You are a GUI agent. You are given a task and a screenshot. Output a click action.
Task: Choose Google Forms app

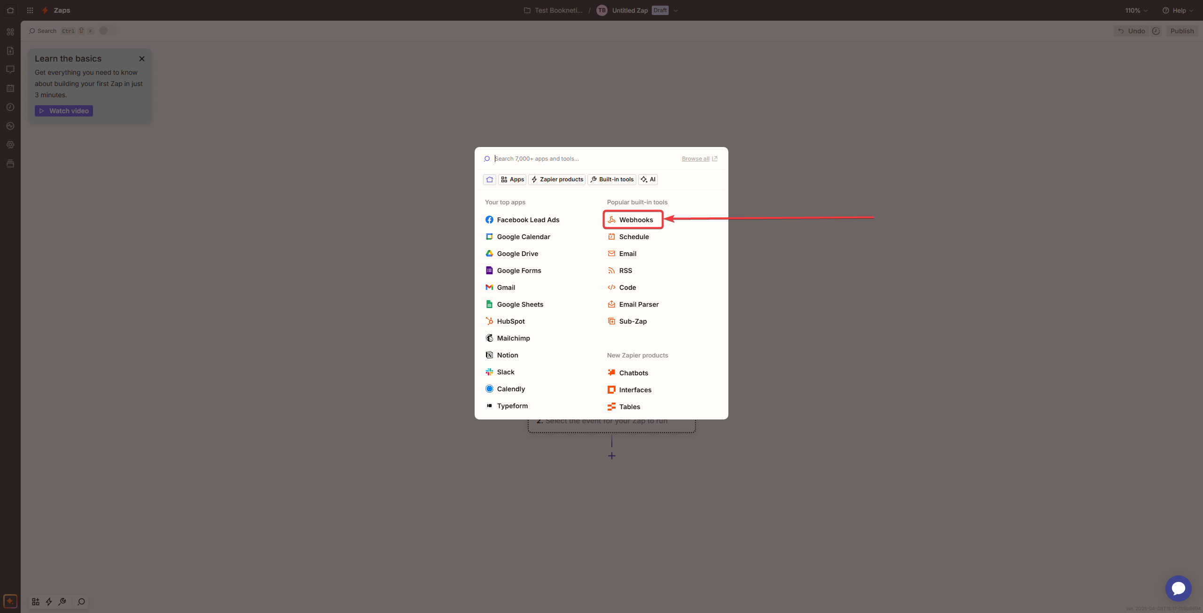click(x=513, y=271)
